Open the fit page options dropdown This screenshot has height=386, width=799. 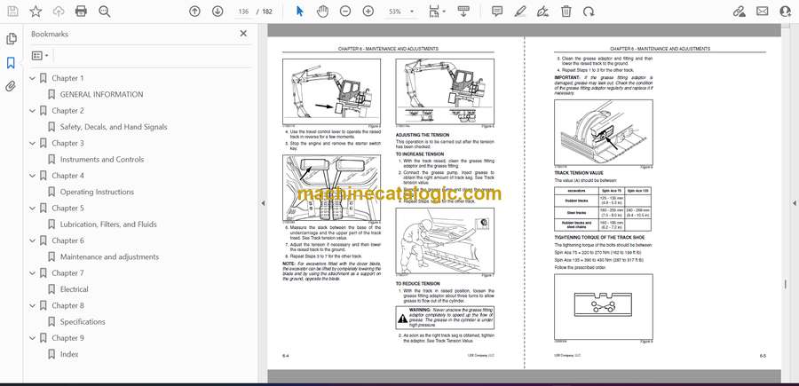pos(437,12)
